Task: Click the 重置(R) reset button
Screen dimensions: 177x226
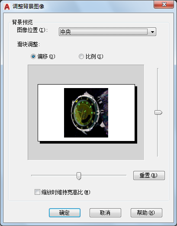Action: coord(149,175)
